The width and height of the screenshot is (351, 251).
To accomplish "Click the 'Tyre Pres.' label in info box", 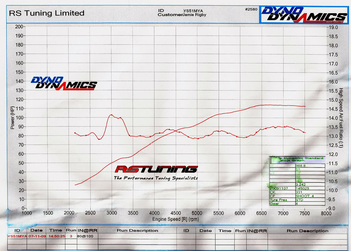I will tap(278, 200).
